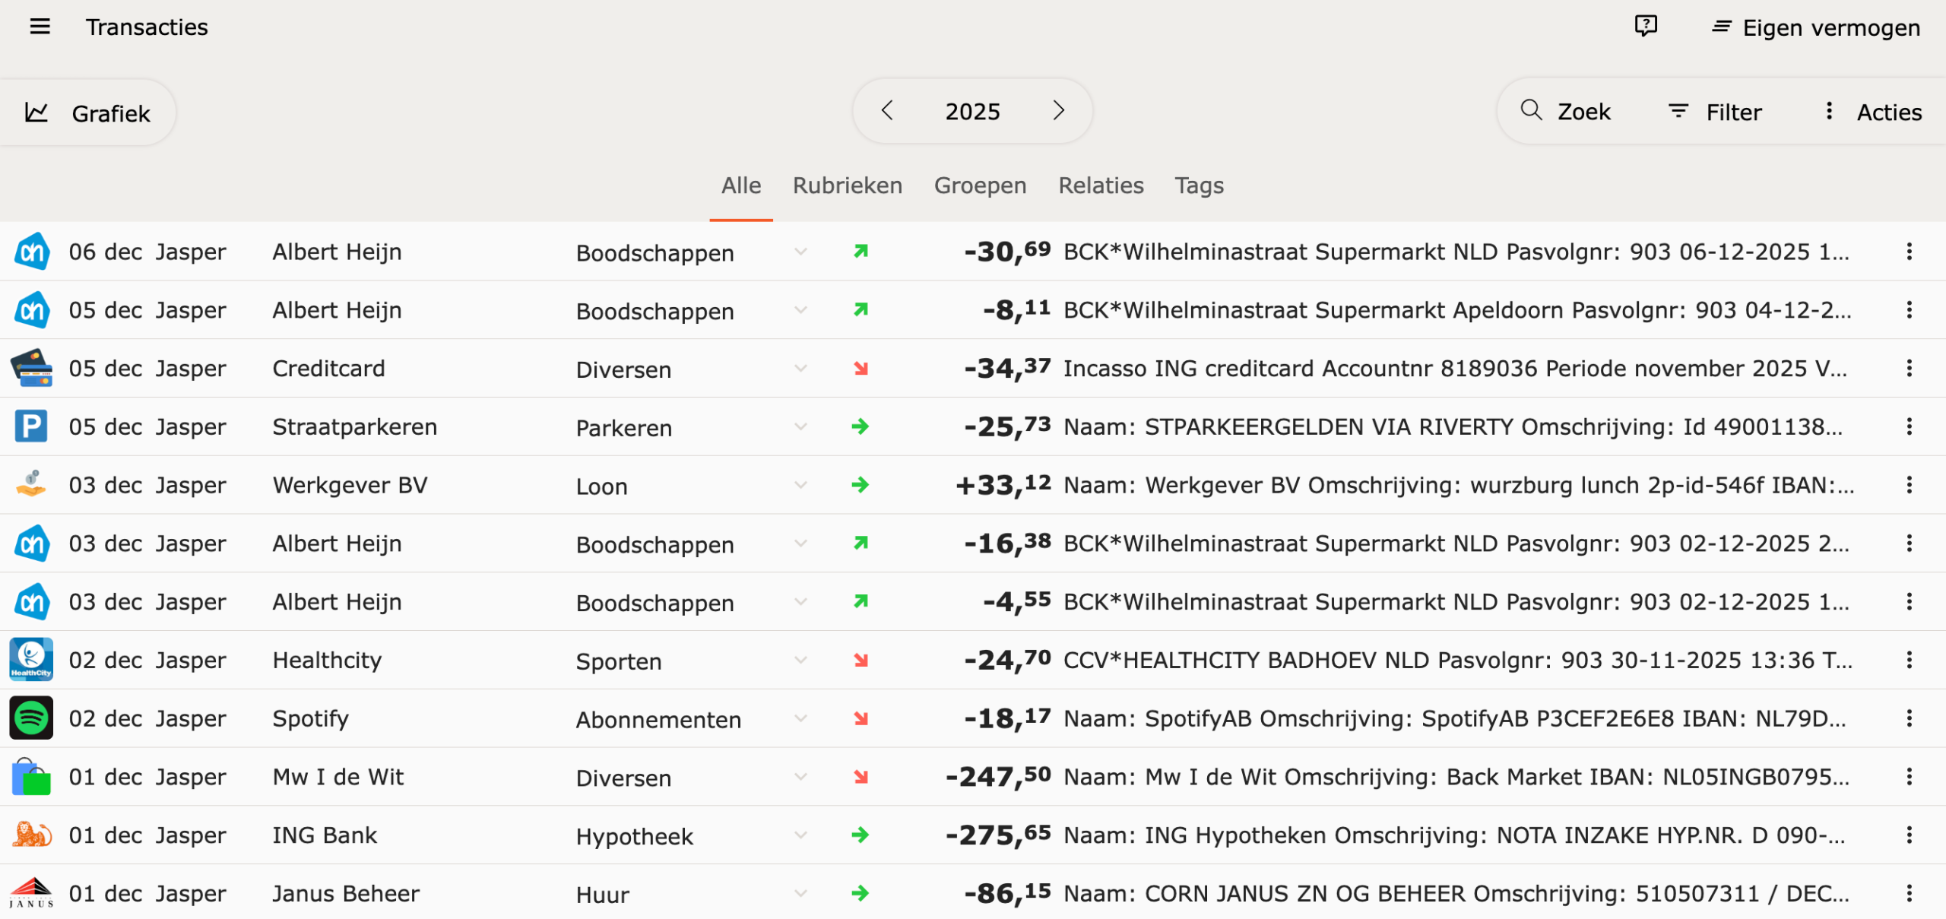This screenshot has width=1946, height=919.
Task: Click Albert Heijn logo on 06 dec row
Action: (x=32, y=252)
